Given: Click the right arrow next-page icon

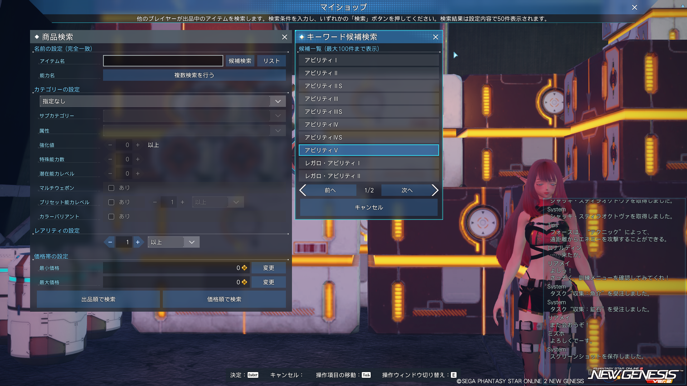Looking at the screenshot, I should [x=435, y=190].
